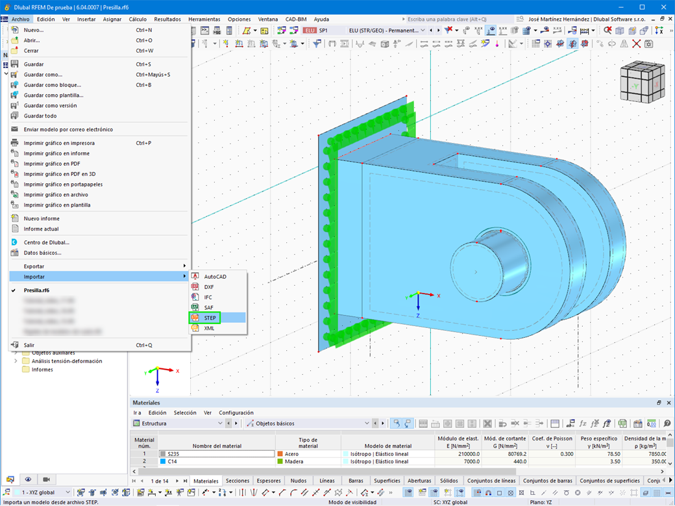Click the red X magnifier icon
Screen dimensions: 675x506
coord(607,30)
